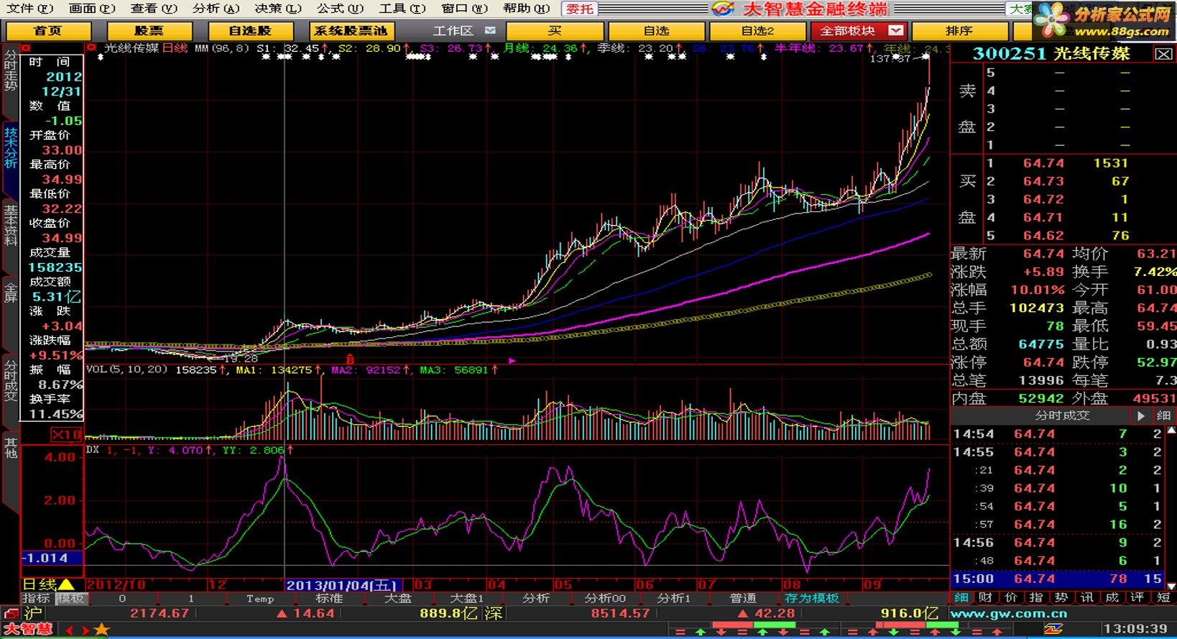Click the 細 button beside 分时成交 header
The width and height of the screenshot is (1177, 639).
coord(1163,415)
